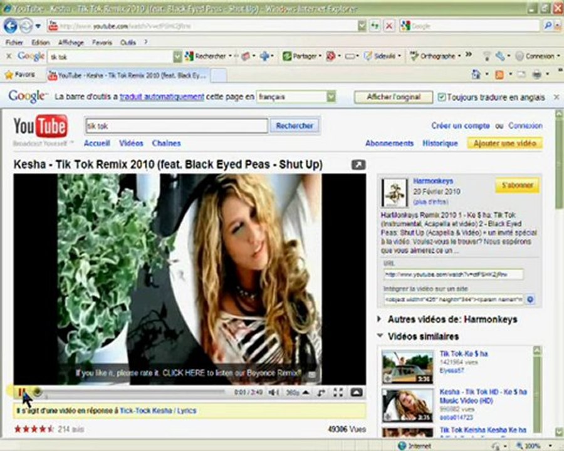Open the Connexion link on YouTube header
This screenshot has height=451, width=564.
click(525, 126)
